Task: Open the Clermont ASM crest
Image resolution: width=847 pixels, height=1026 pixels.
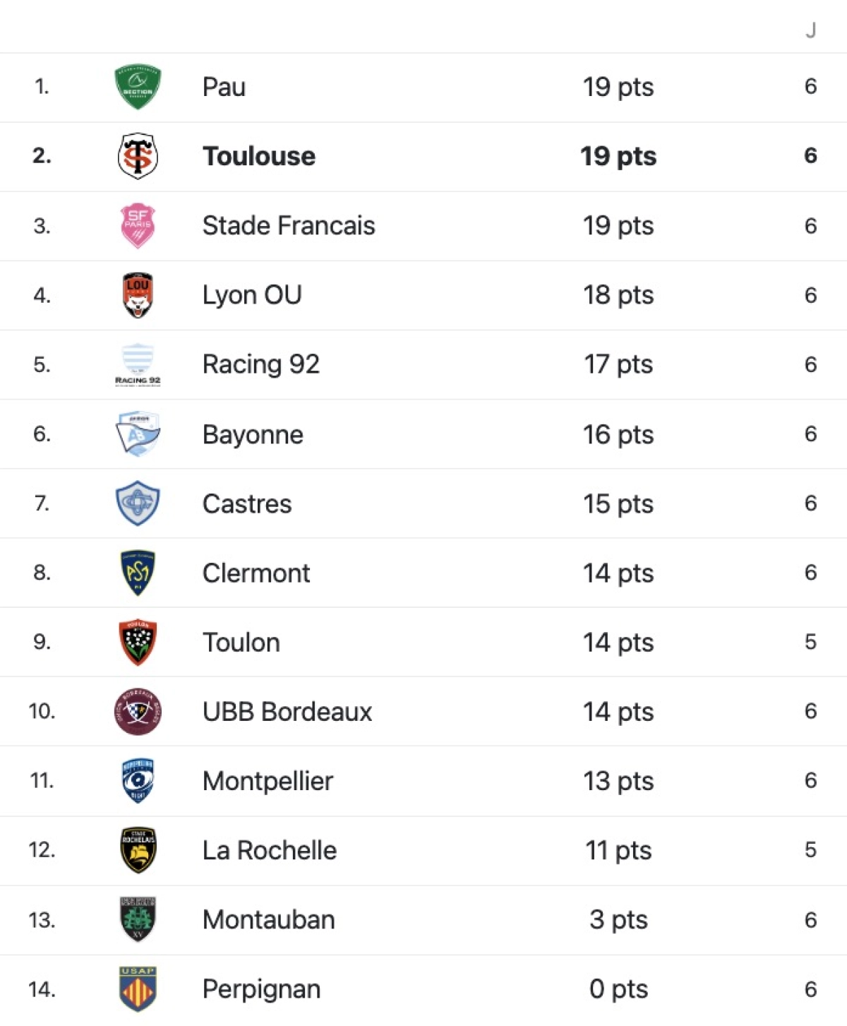Action: [x=138, y=572]
